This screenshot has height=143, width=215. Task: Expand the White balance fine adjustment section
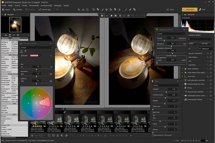[x=182, y=72]
